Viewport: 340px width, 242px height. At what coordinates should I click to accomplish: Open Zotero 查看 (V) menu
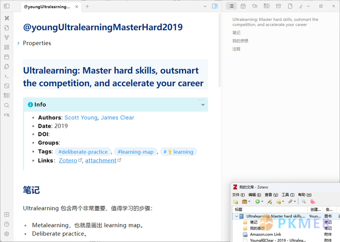click(x=271, y=195)
